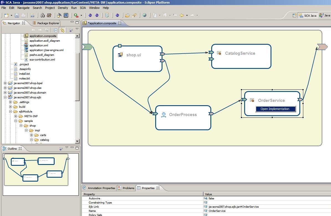
Task: Click the flashlight search toolbar icon
Action: 134,15
